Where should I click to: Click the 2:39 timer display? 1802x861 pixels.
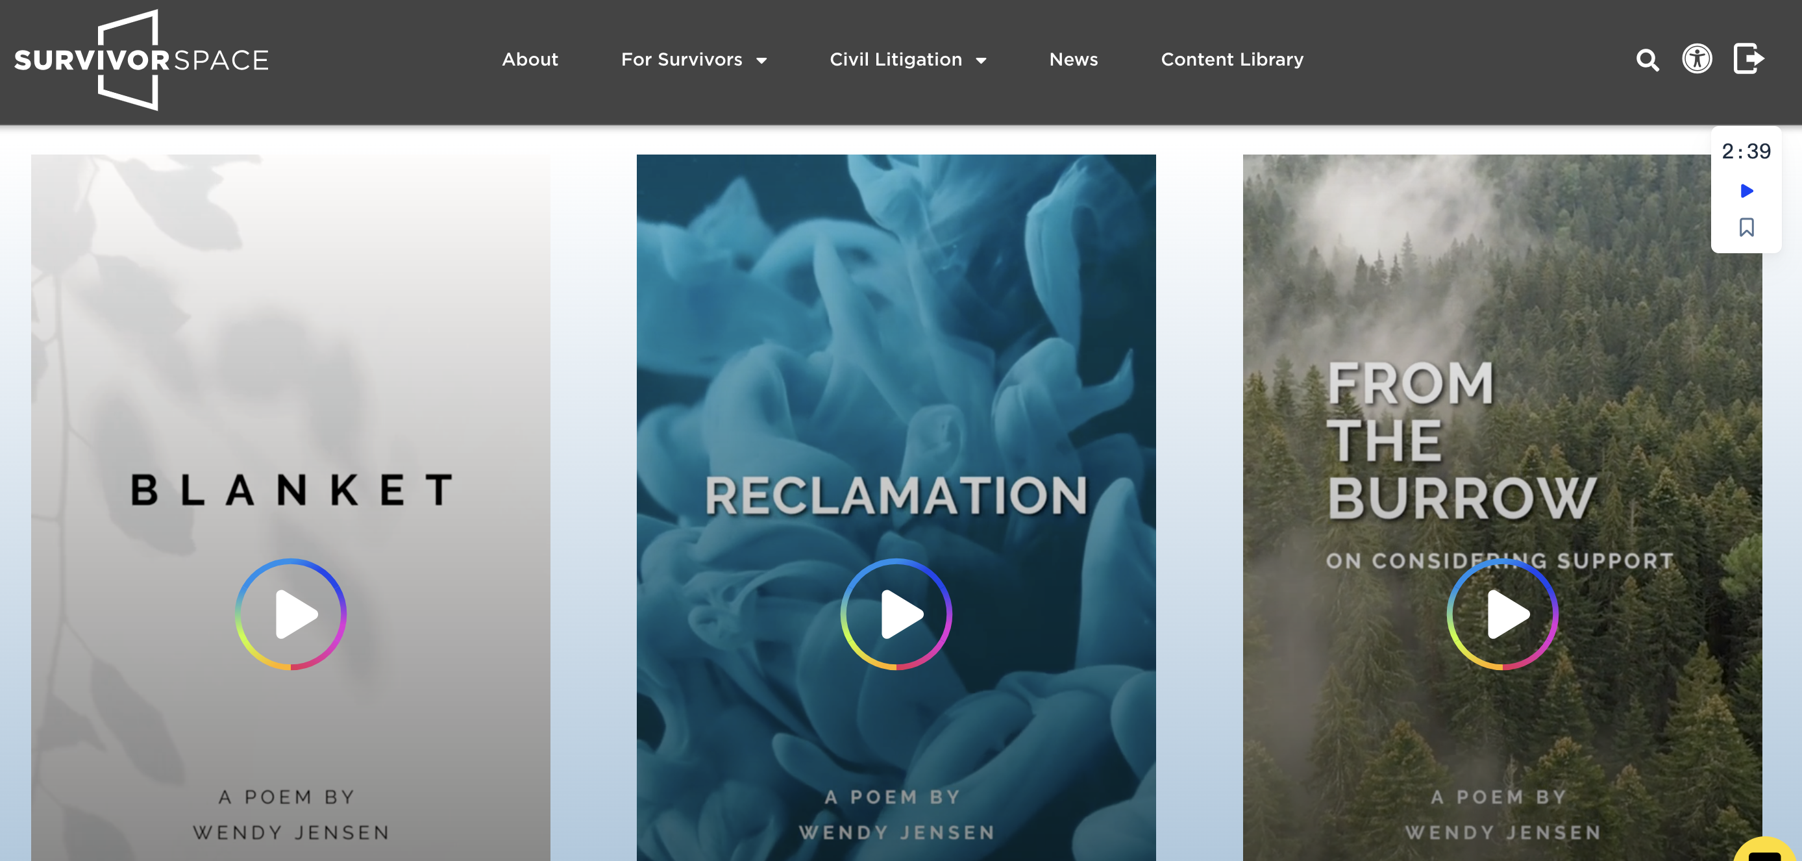click(1746, 151)
